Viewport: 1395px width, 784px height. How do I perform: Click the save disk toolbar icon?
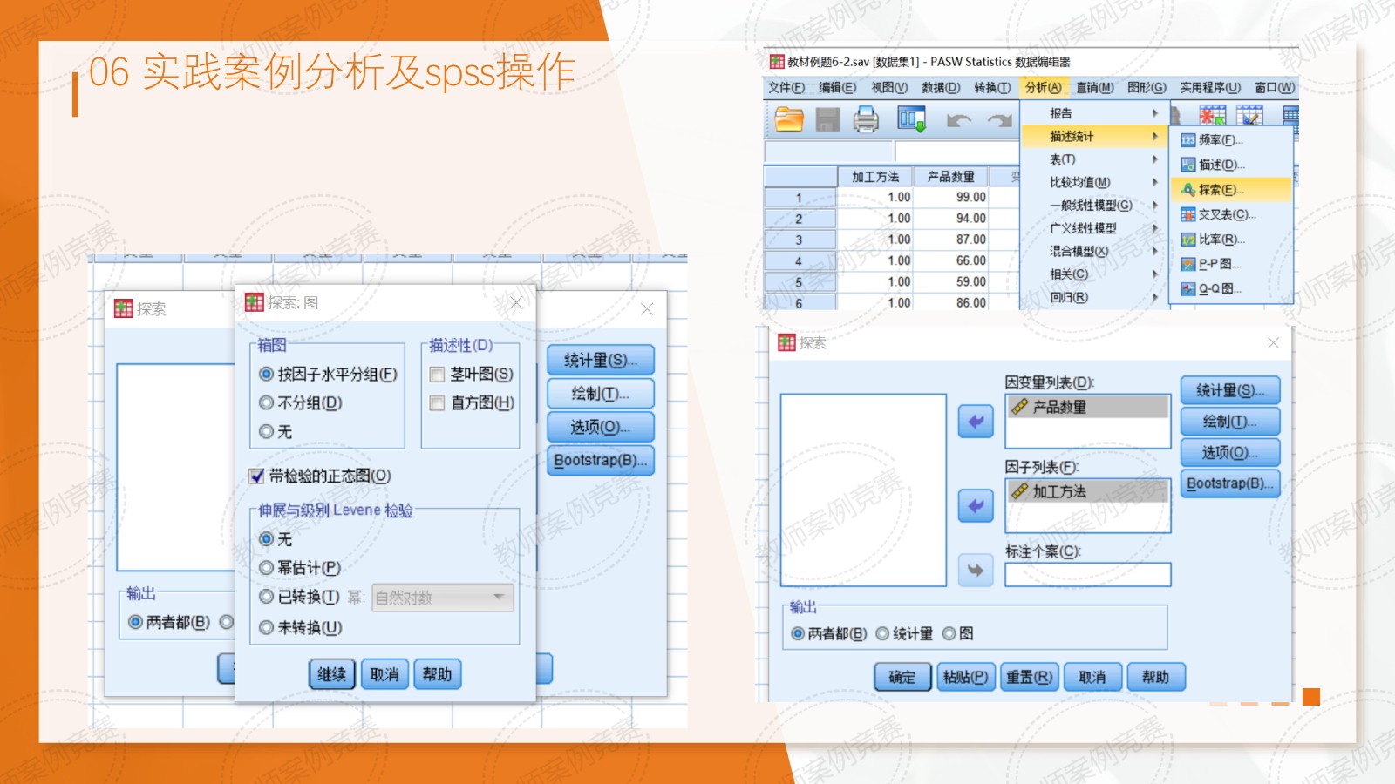pos(827,119)
